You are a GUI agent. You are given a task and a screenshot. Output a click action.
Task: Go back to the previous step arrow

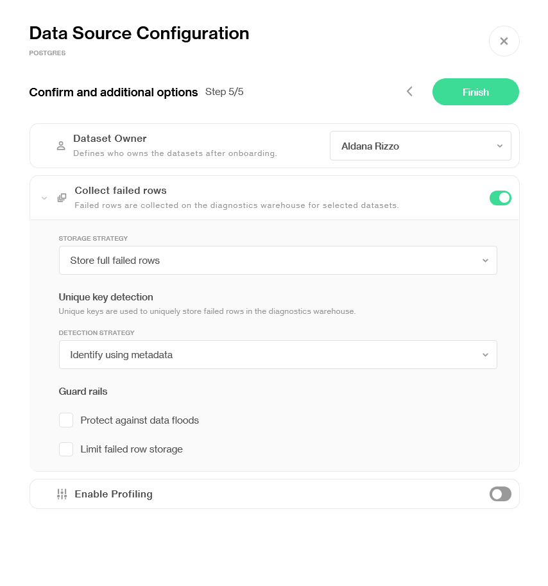(409, 92)
